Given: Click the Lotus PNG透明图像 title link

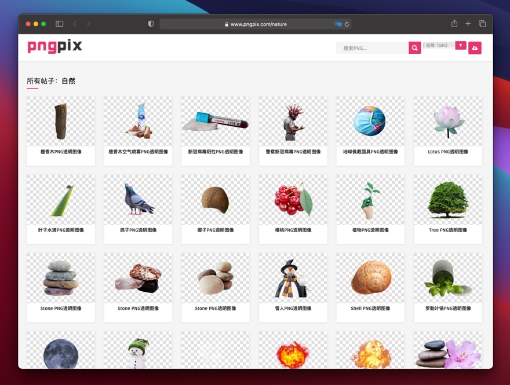Looking at the screenshot, I should 448,152.
